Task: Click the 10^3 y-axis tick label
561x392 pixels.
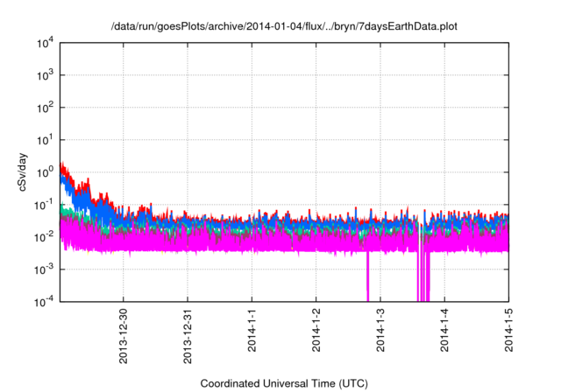Action: [45, 75]
